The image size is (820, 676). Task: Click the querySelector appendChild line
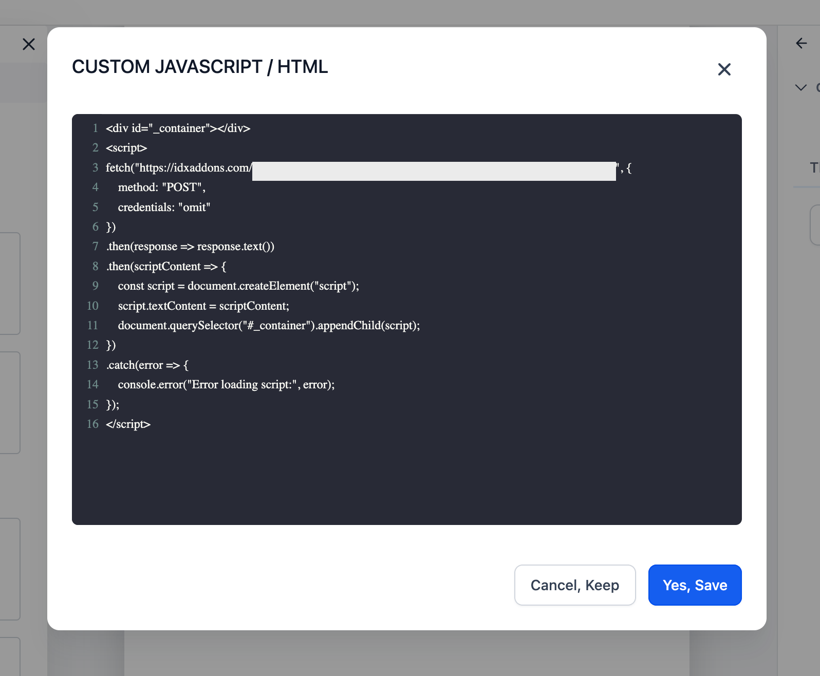click(x=269, y=326)
